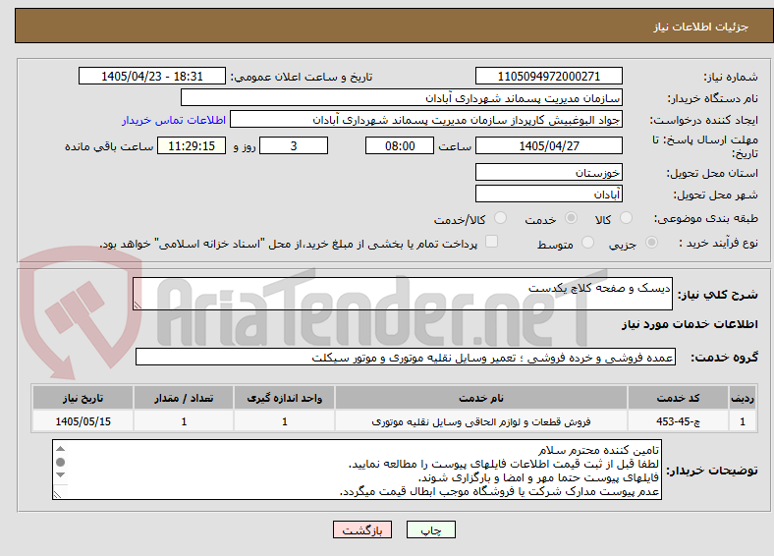
Task: Open اطلاعات تماس خریدار link
Action: 174,120
